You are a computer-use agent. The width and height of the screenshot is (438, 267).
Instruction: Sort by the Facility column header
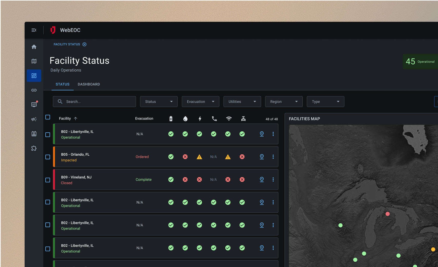(x=65, y=118)
